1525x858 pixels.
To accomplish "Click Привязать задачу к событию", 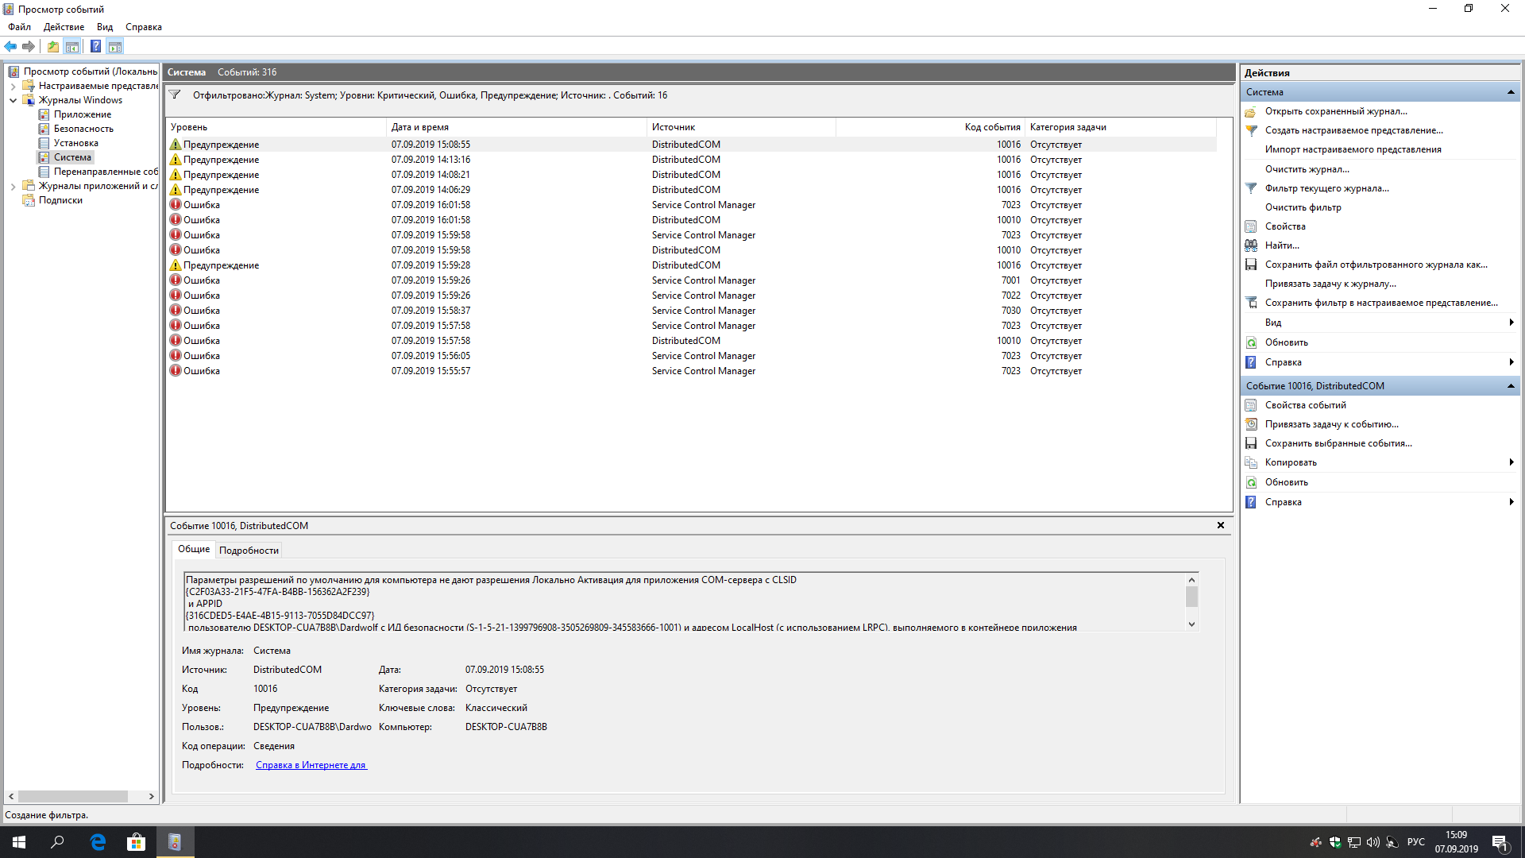I will (1332, 424).
